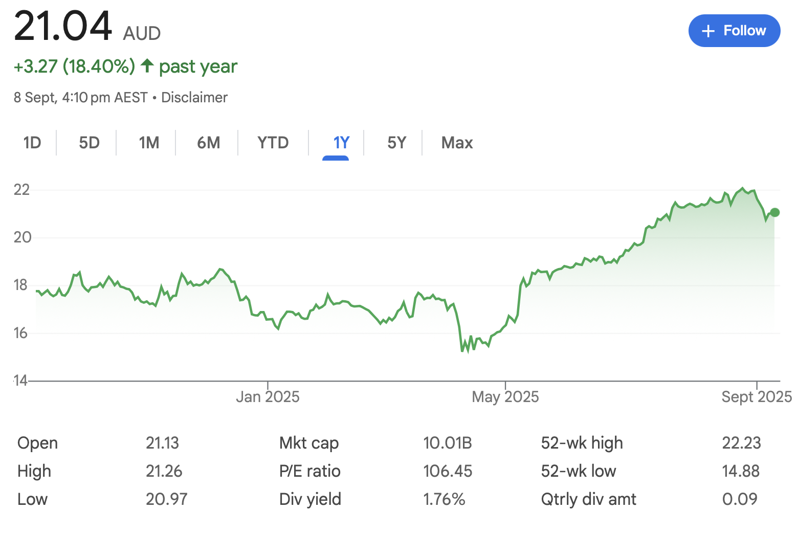Choose the 6M time range tab

[x=208, y=143]
